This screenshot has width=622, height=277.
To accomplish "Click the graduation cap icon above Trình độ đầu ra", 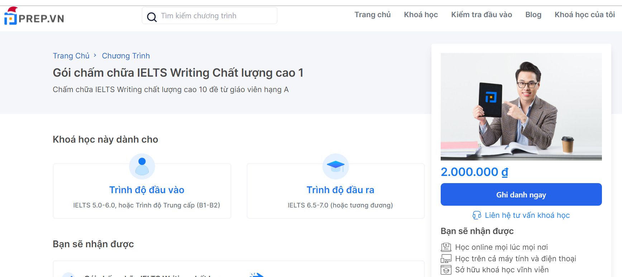I will coord(336,166).
